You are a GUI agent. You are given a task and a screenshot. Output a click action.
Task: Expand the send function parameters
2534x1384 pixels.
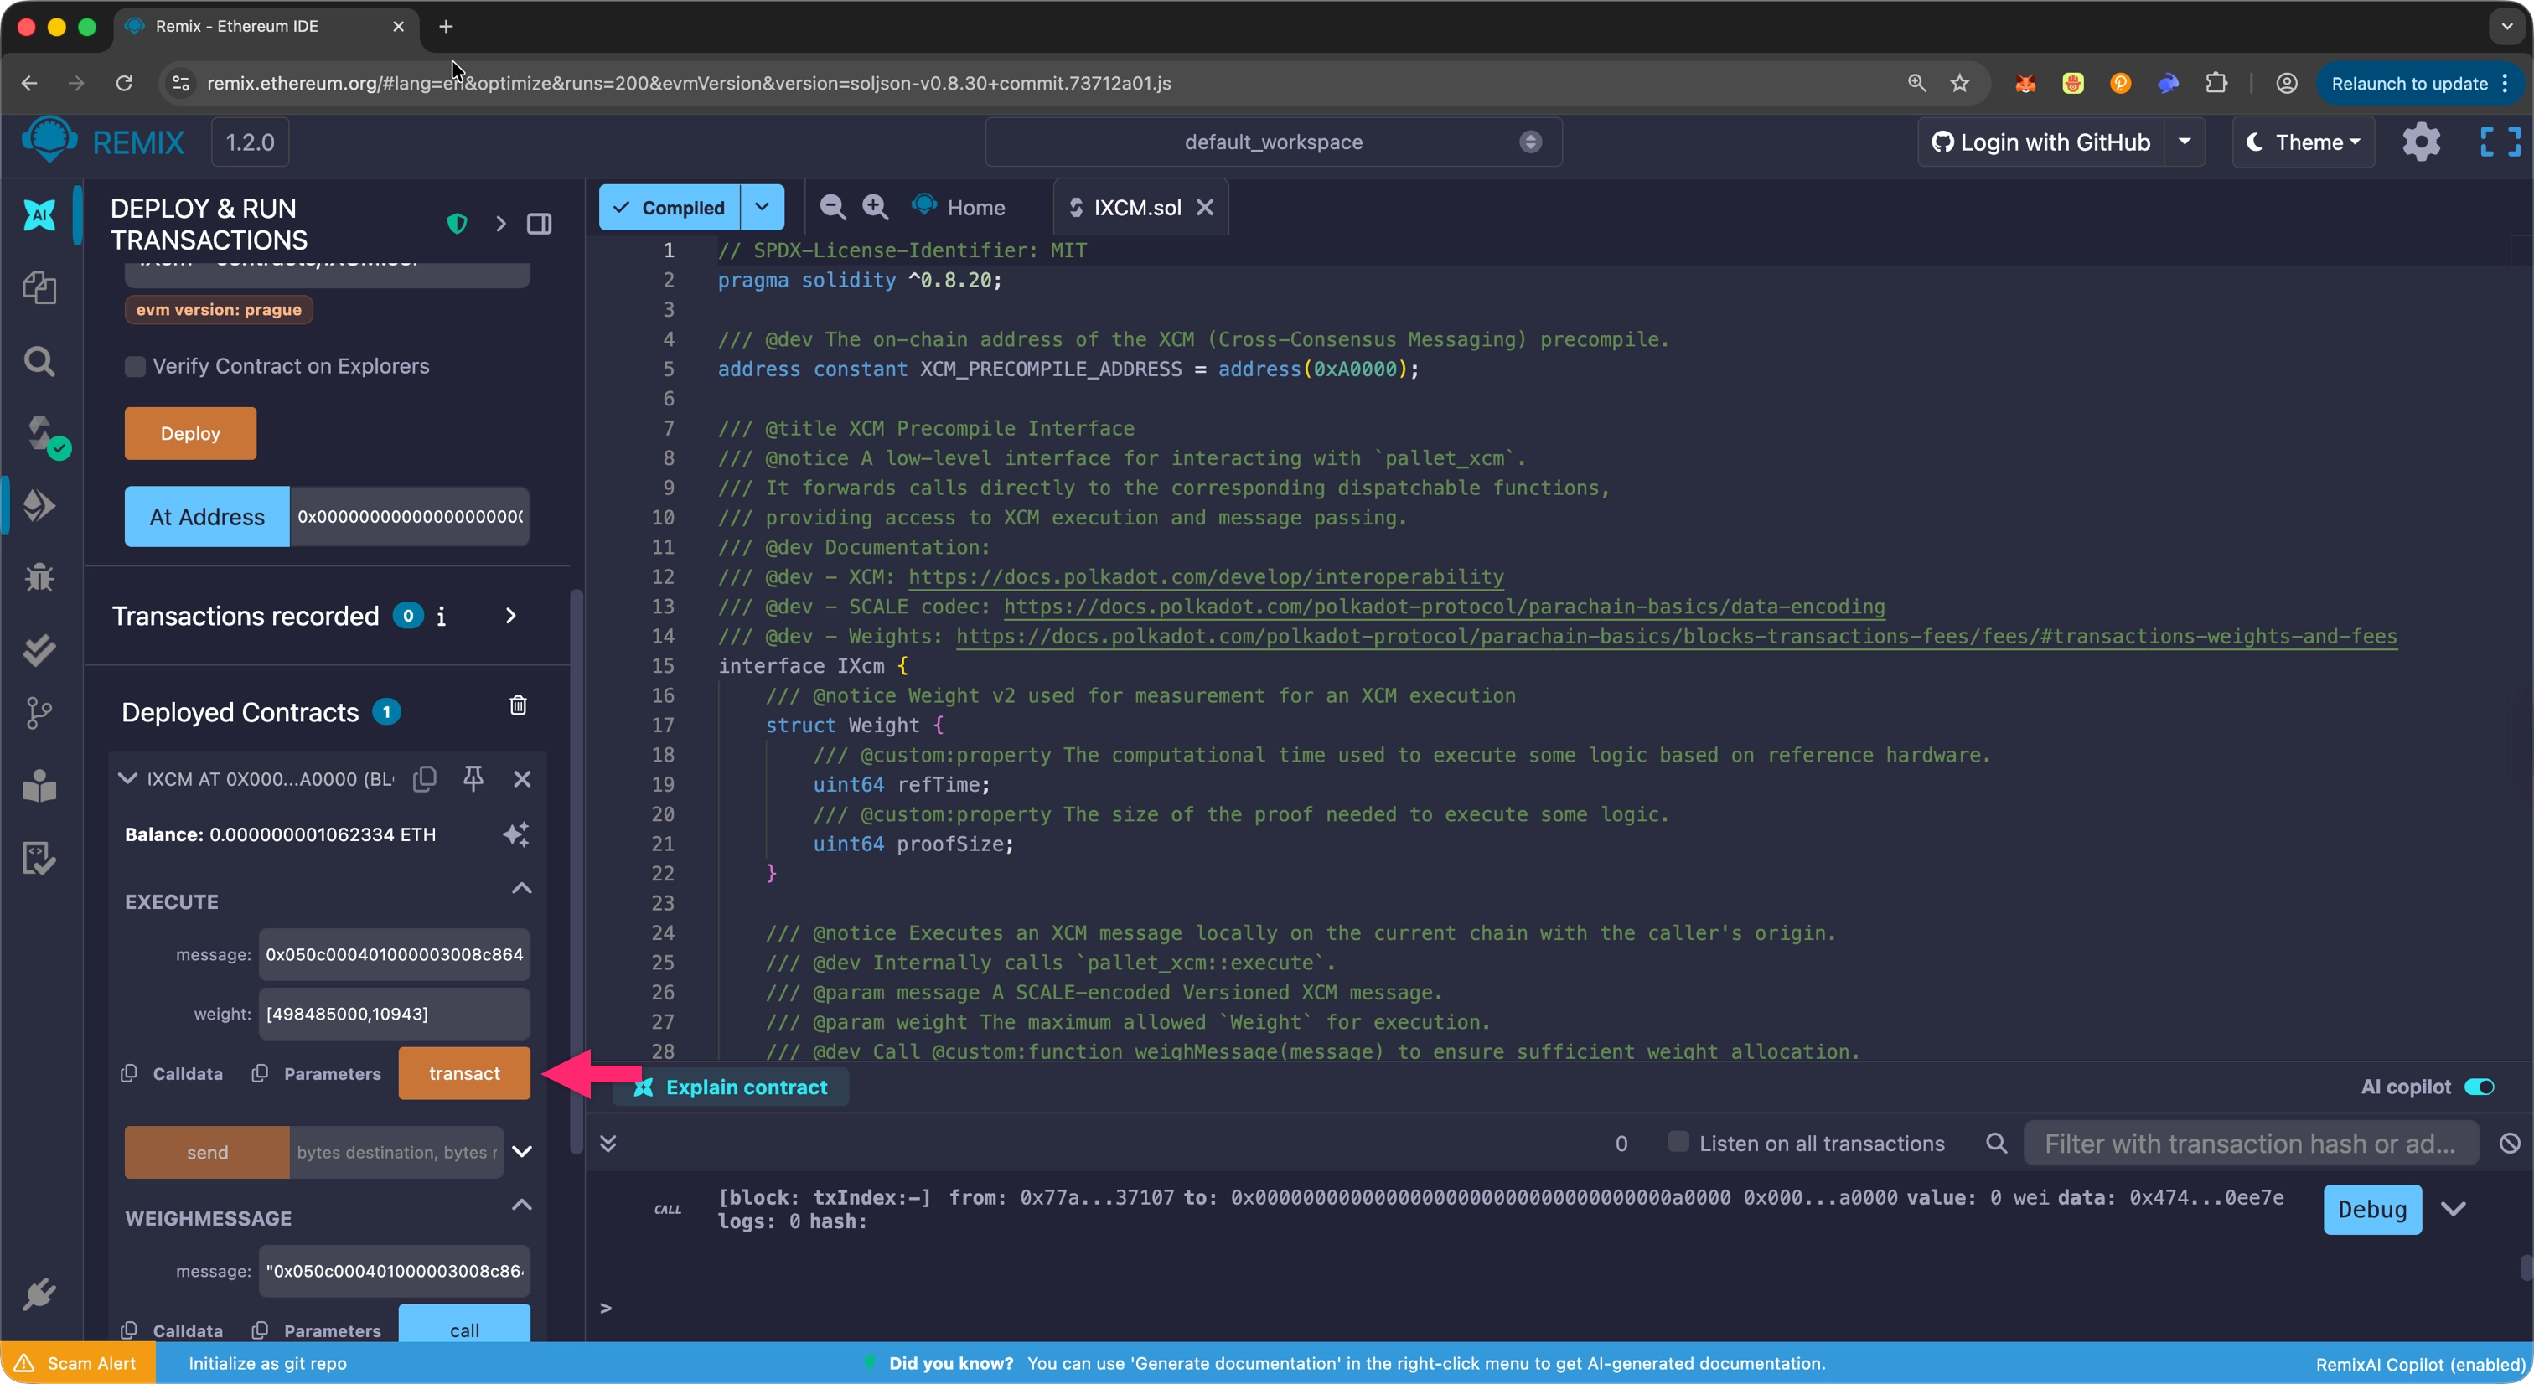coord(522,1152)
